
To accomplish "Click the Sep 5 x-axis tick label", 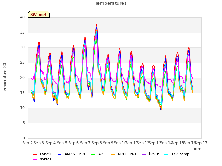I will [62, 143].
